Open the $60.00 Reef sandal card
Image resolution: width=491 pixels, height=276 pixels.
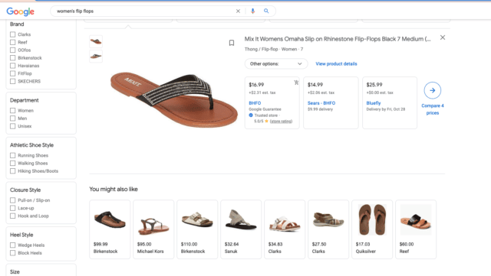tap(416, 229)
